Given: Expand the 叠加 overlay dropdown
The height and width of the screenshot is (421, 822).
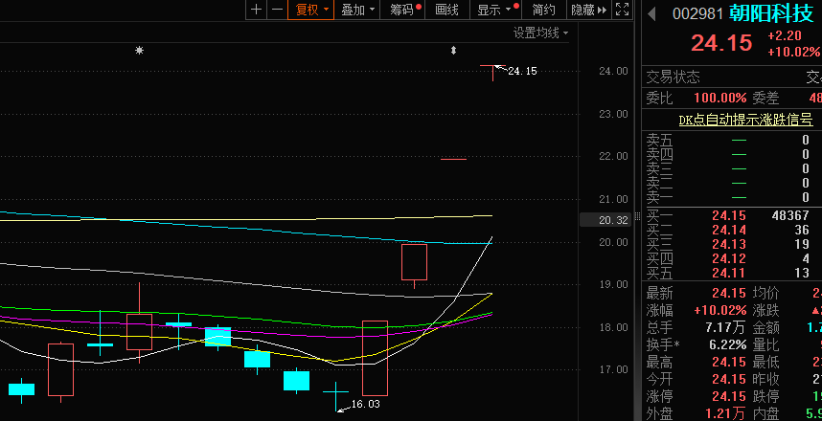Looking at the screenshot, I should 356,10.
